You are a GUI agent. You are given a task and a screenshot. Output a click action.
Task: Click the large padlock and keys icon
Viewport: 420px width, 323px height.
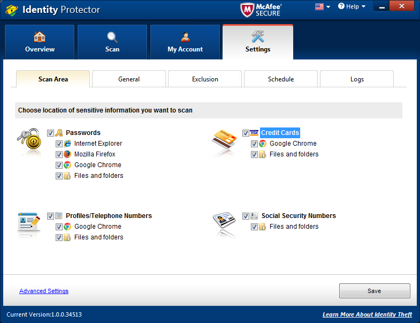tap(29, 139)
